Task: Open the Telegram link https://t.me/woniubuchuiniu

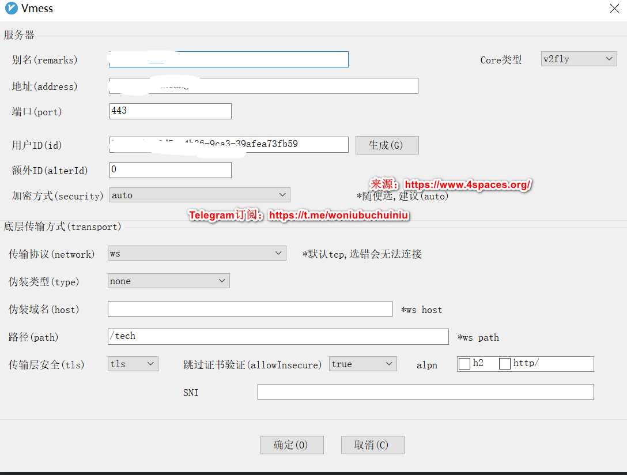Action: (x=339, y=215)
